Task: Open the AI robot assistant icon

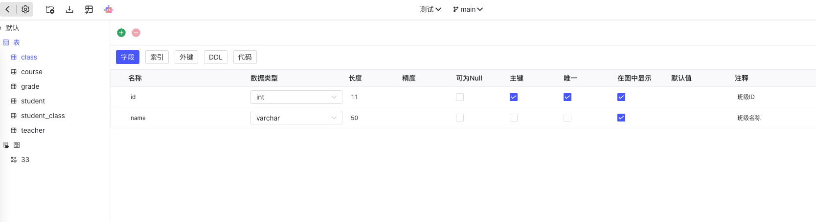Action: pos(109,9)
